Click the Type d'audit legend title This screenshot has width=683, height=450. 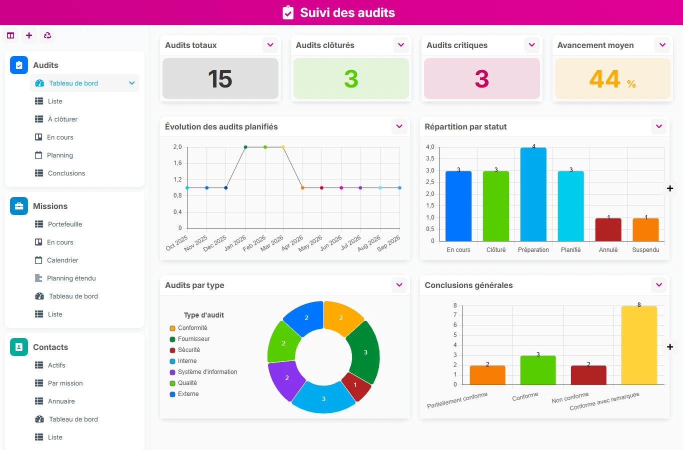coord(204,315)
